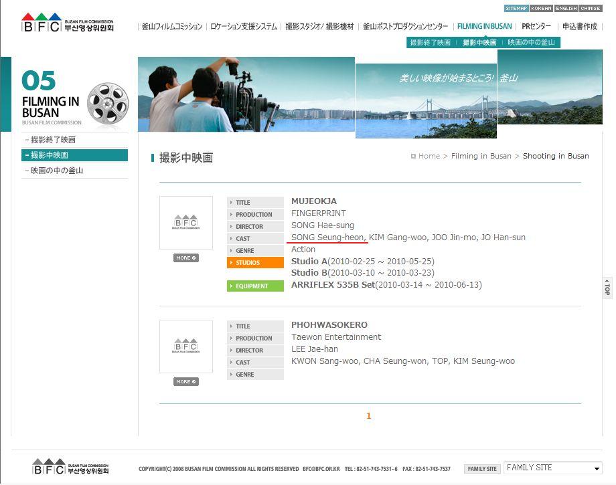The width and height of the screenshot is (616, 485).
Task: Open 撮影中映画 in left sidebar
Action: point(74,155)
